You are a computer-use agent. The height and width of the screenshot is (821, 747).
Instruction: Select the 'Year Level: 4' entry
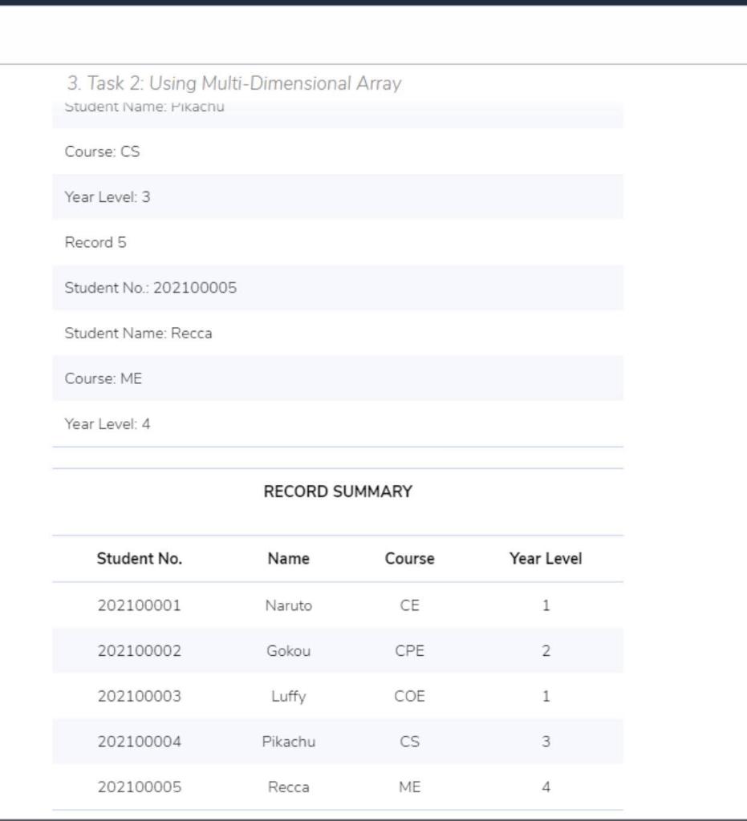click(x=338, y=423)
